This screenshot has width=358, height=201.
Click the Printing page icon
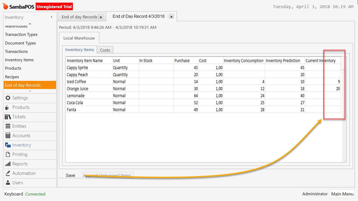8,154
